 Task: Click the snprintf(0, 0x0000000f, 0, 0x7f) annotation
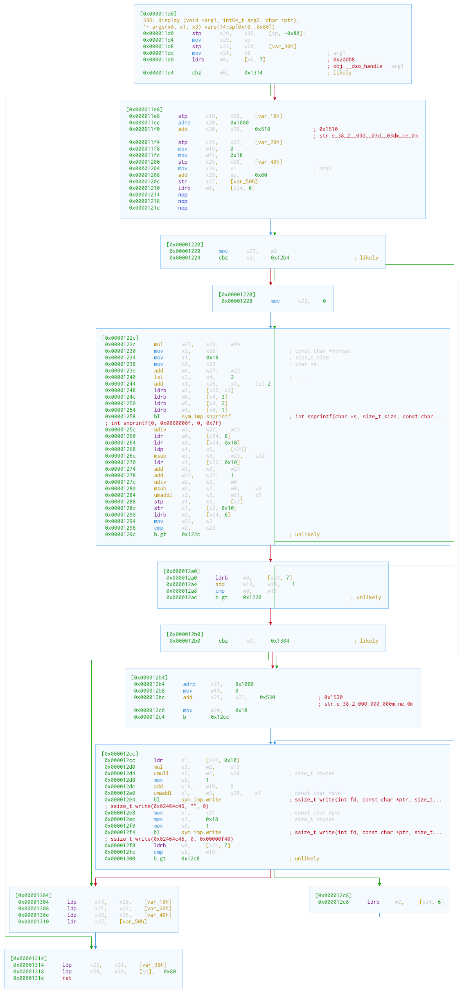tap(163, 423)
